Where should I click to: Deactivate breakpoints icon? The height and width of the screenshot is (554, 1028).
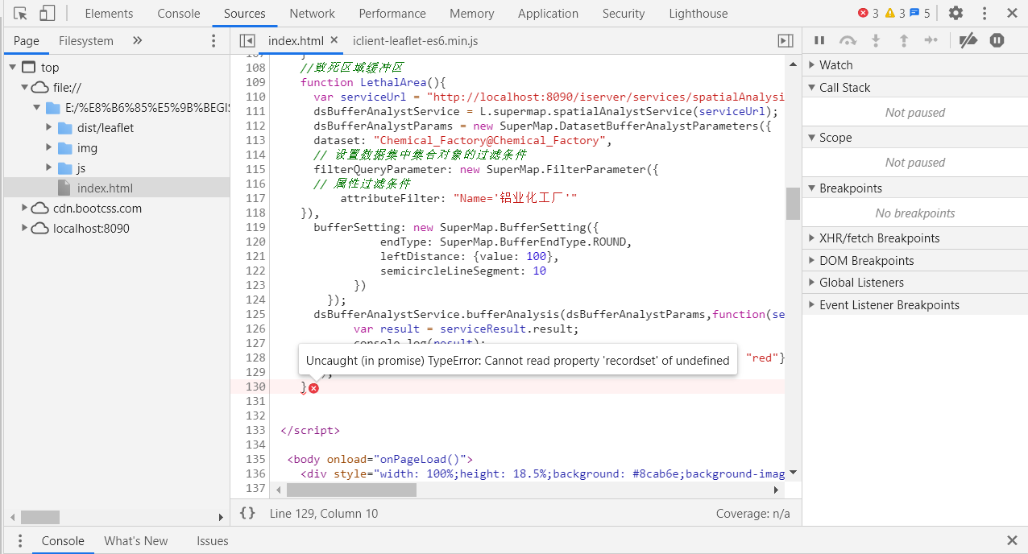968,40
